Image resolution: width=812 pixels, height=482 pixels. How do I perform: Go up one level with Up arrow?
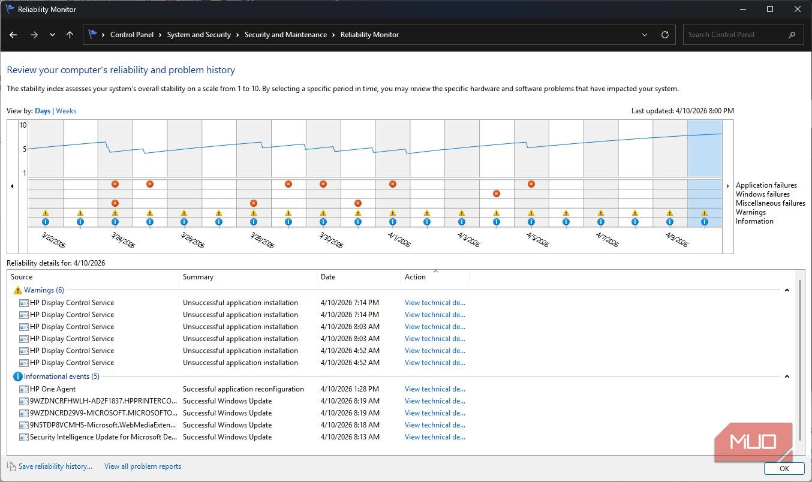(x=70, y=35)
